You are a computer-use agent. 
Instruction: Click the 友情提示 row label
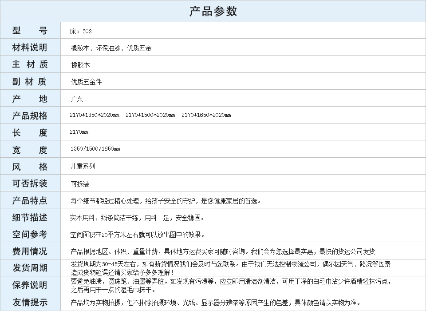coord(30,302)
